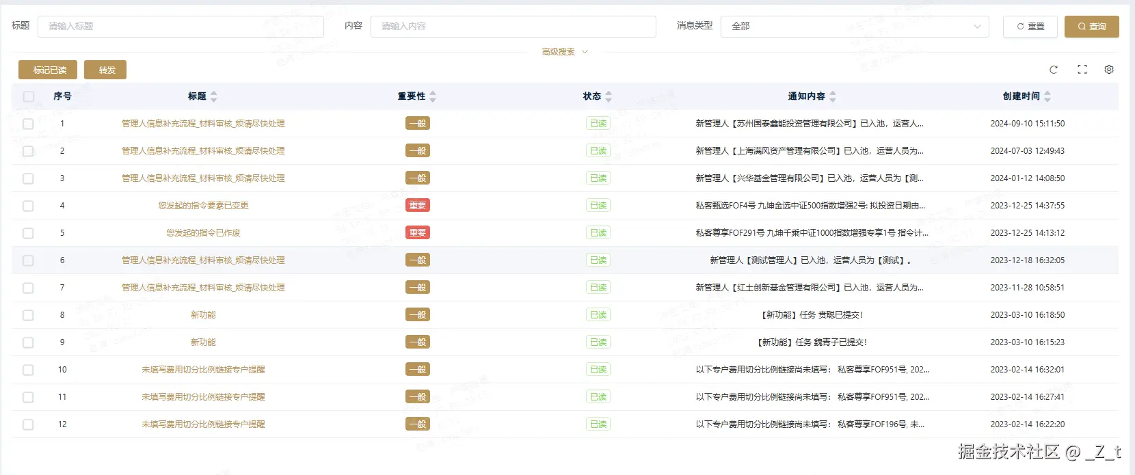Focus the 标题 input field
The image size is (1135, 475).
tap(181, 26)
